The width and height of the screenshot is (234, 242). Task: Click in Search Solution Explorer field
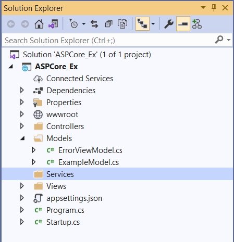108,41
